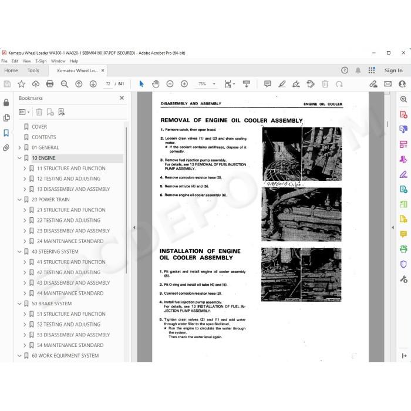Add a sticky note comment
411x411 pixels.
(268, 84)
